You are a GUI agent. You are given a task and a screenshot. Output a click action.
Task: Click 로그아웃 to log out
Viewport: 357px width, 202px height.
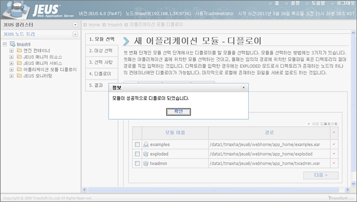(346, 3)
